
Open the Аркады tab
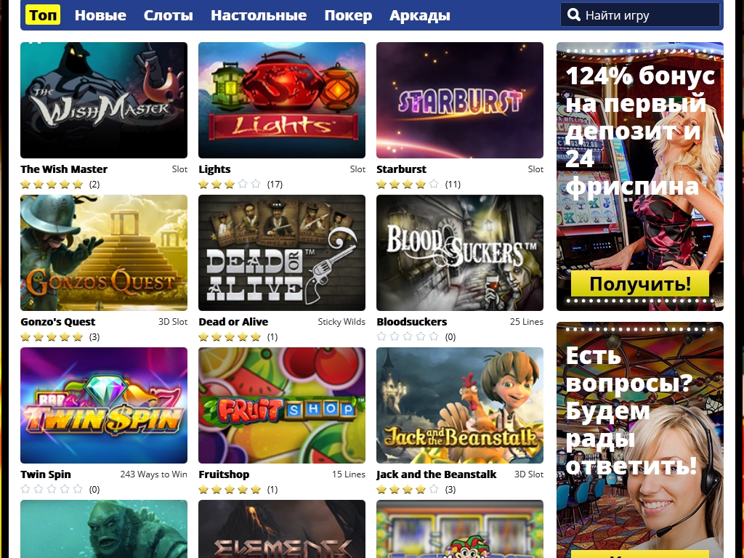point(420,15)
